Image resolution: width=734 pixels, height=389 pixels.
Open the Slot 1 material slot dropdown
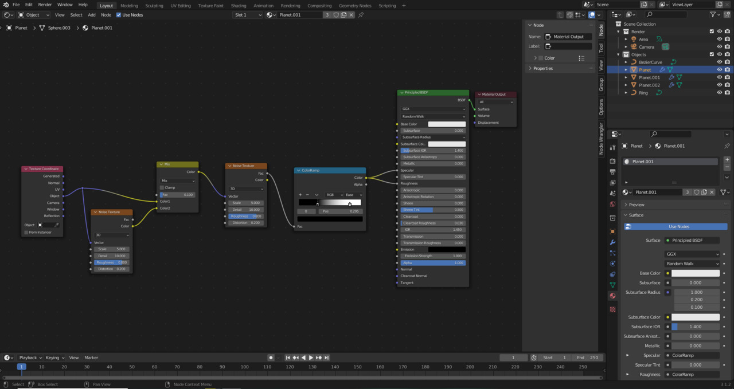(x=248, y=15)
